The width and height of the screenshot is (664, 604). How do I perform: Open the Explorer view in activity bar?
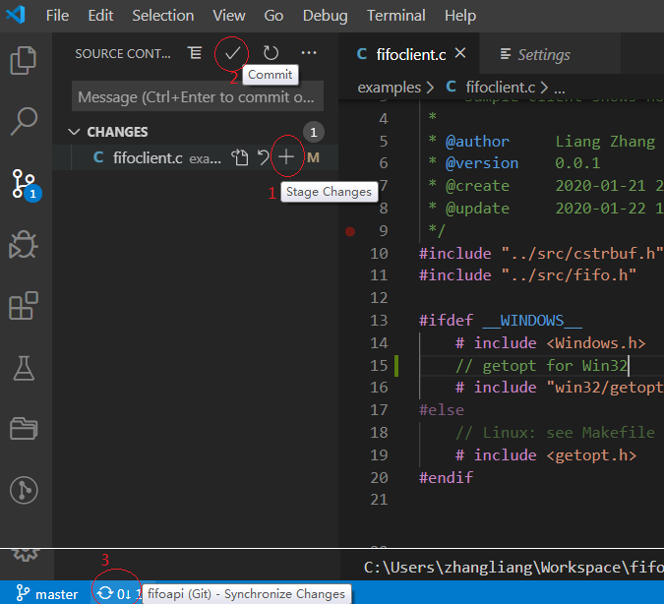[x=24, y=61]
